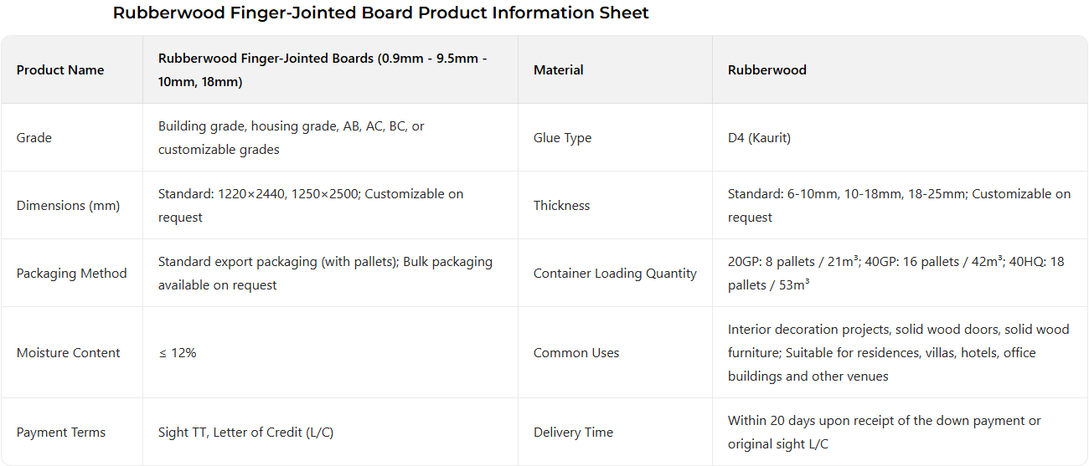Click the sheet title heading

(x=381, y=13)
